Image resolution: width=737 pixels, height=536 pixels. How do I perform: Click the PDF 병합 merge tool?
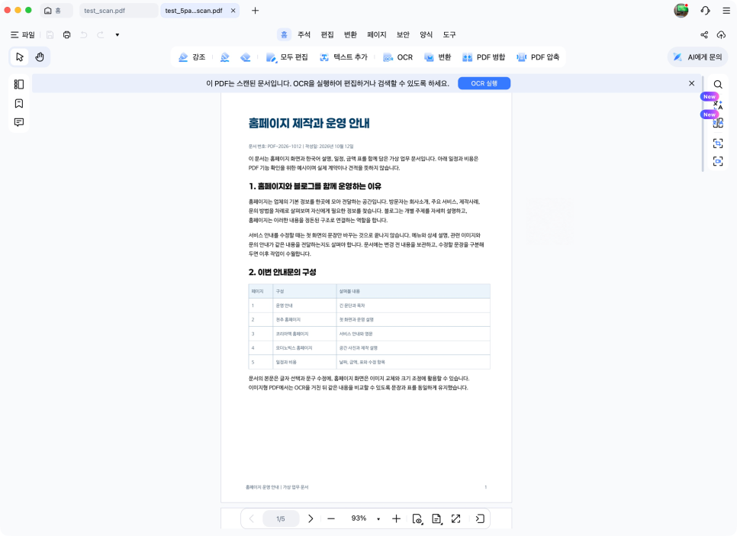(x=484, y=57)
